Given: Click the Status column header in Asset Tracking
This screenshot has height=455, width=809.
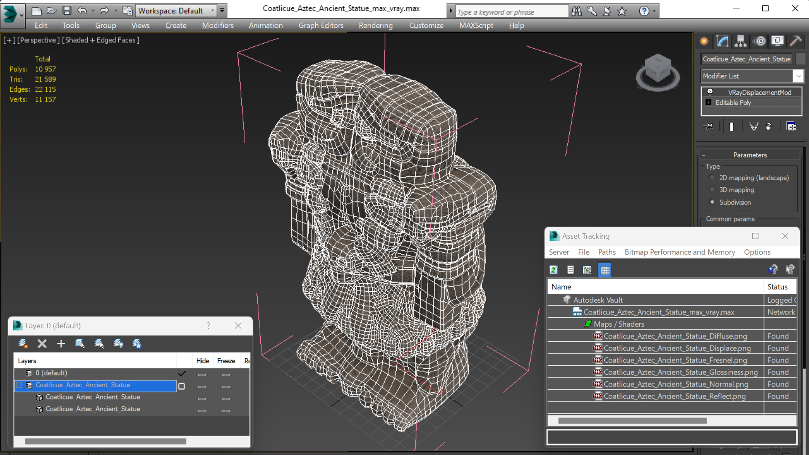Looking at the screenshot, I should pos(780,287).
